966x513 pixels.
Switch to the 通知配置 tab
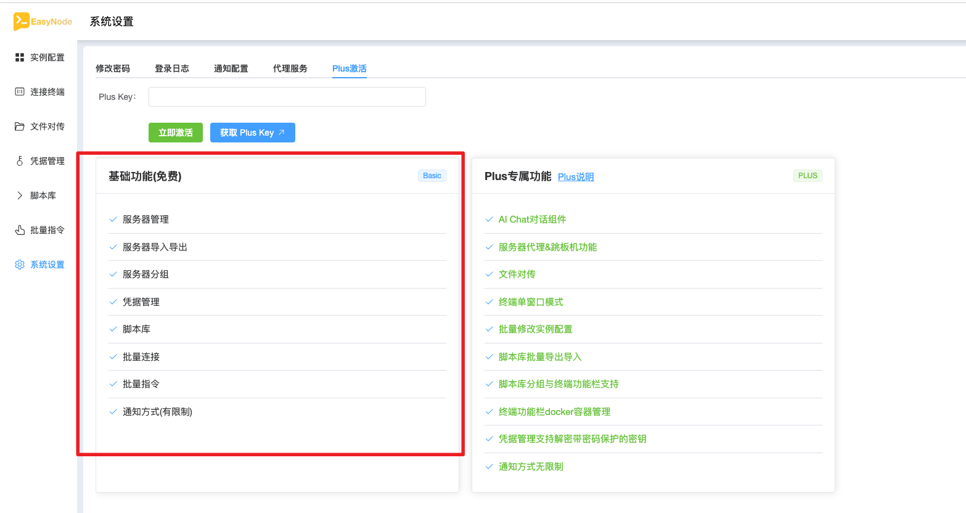pyautogui.click(x=231, y=68)
